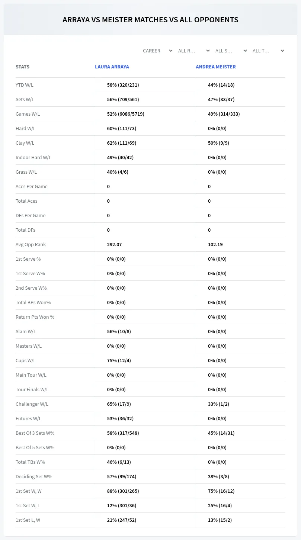Screen dimensions: 301x540
Task: Select the Slam W/L row label
Action: coord(26,331)
